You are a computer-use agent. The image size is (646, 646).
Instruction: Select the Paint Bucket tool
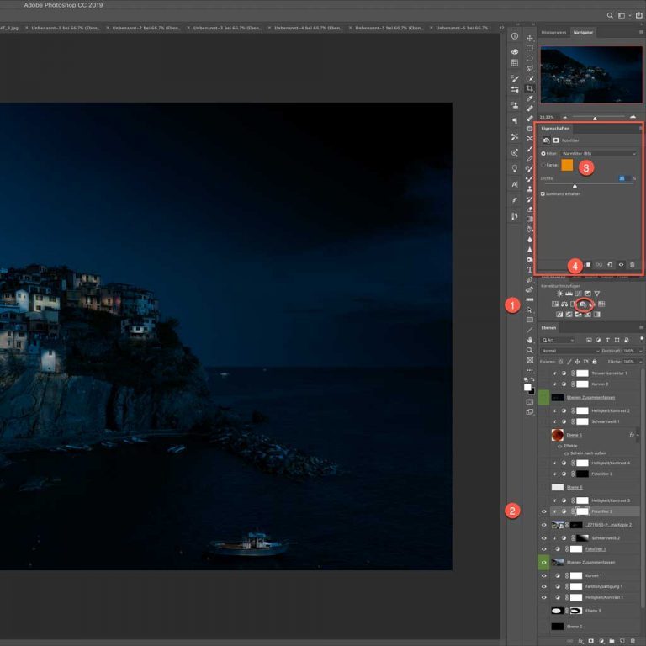pyautogui.click(x=530, y=230)
